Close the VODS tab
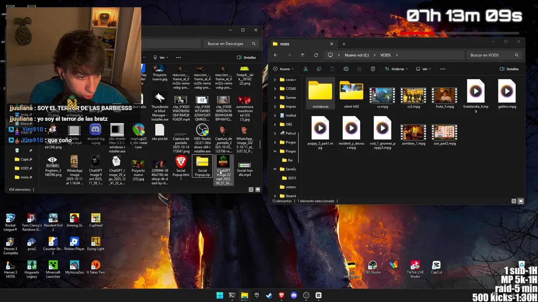The height and width of the screenshot is (302, 538). click(331, 44)
